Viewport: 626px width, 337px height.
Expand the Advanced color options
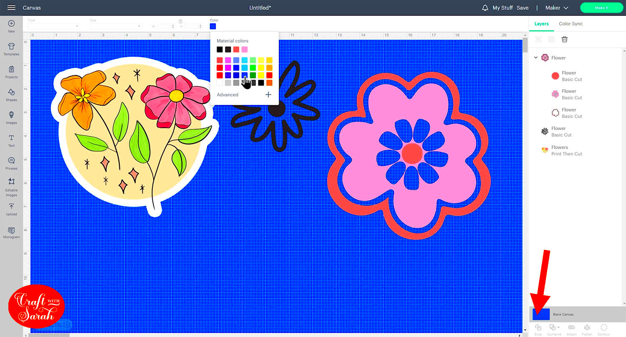coord(227,95)
